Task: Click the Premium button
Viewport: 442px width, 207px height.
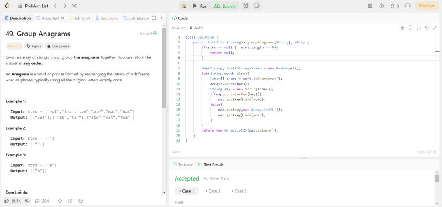Action: [427, 6]
